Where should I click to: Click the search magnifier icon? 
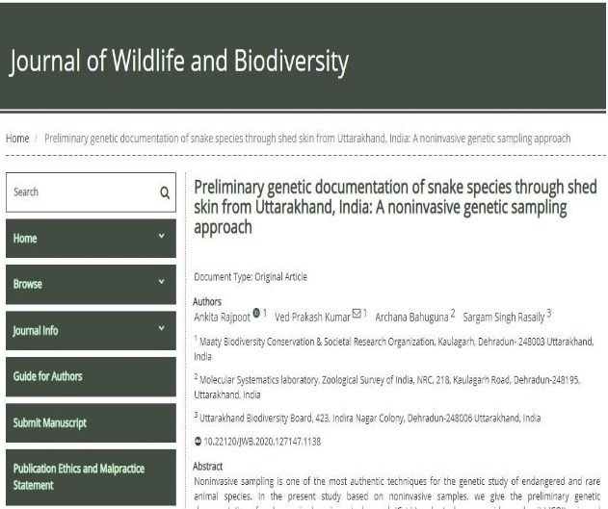pyautogui.click(x=164, y=191)
